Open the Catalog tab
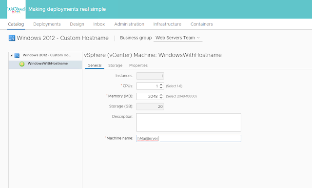 [x=16, y=24]
